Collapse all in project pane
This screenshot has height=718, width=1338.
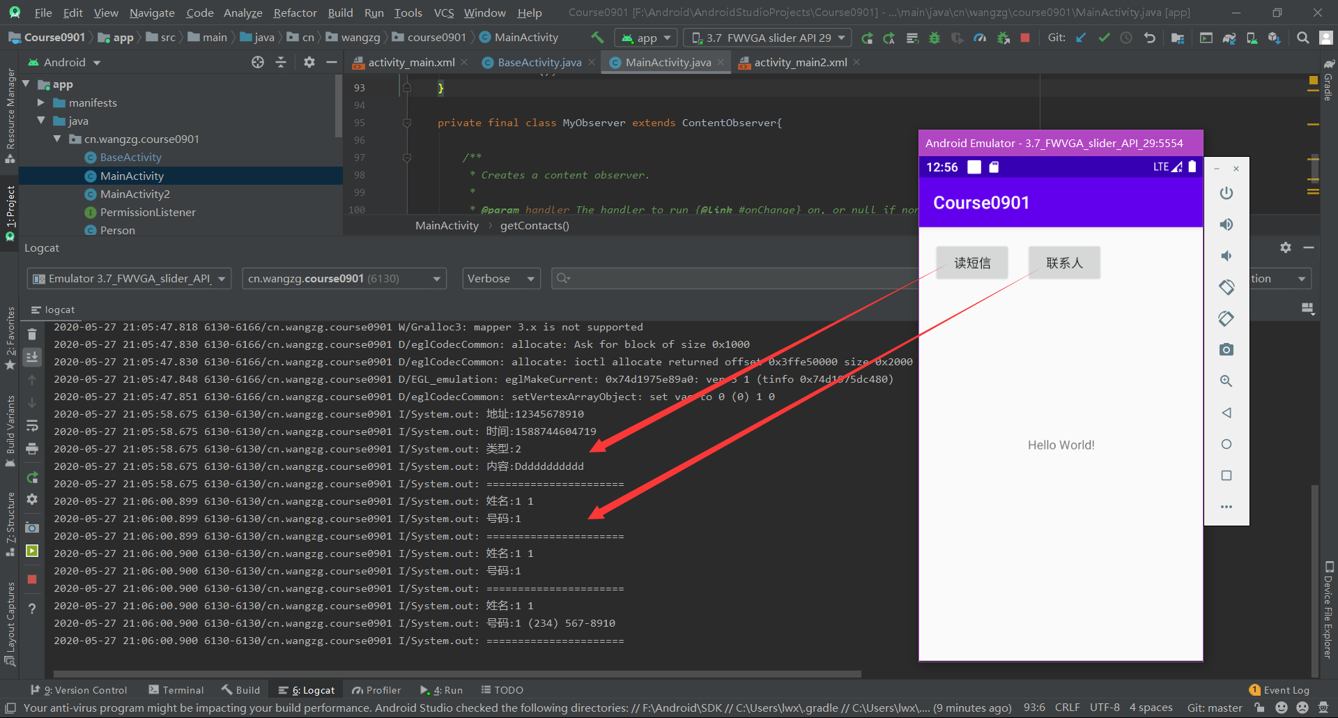coord(281,62)
